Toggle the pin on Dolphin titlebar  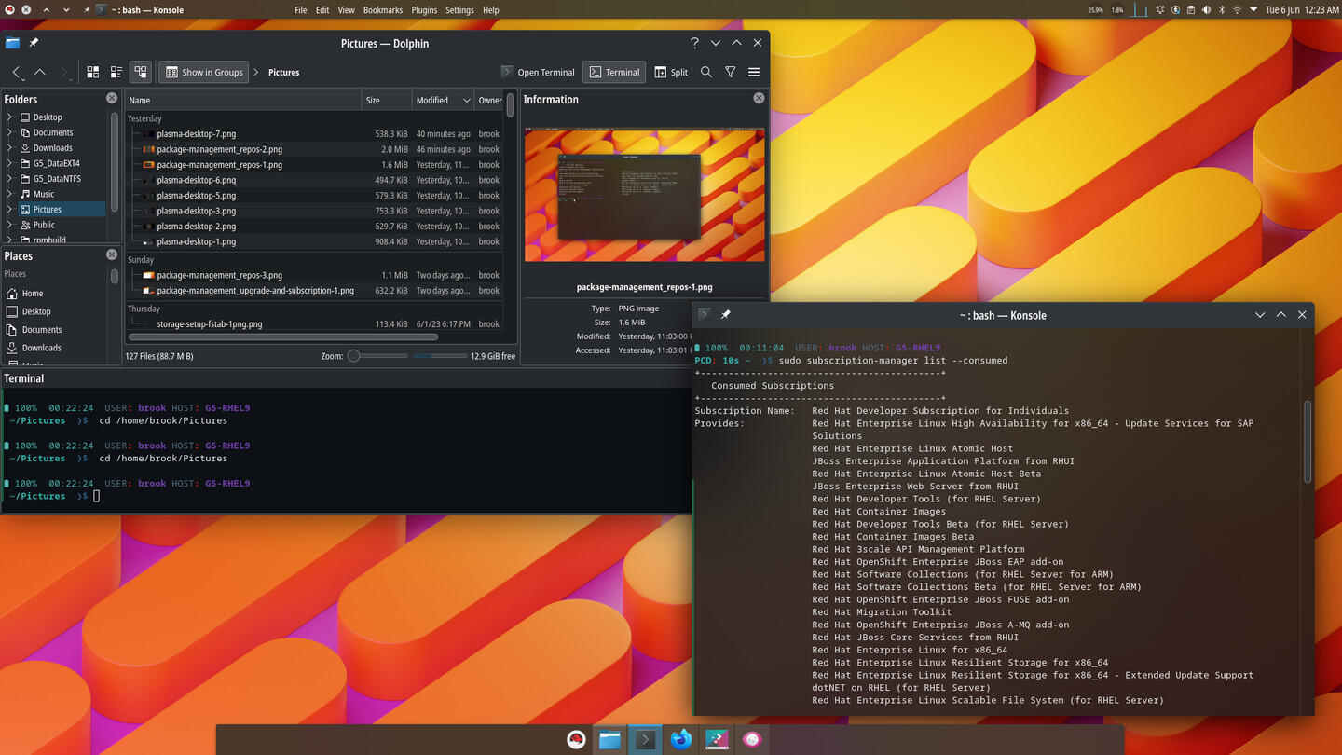point(34,43)
